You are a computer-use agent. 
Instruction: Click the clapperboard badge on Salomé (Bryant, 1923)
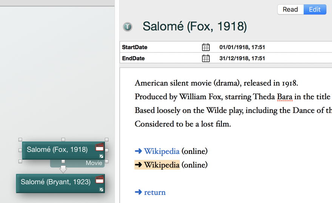coord(100,179)
